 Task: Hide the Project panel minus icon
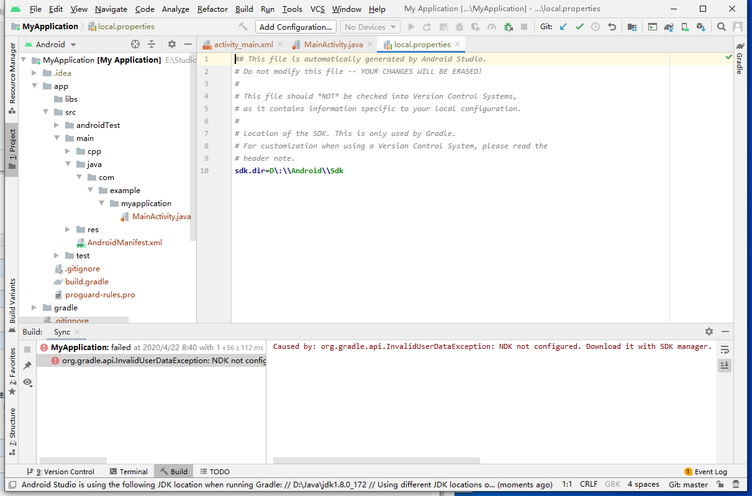pyautogui.click(x=188, y=44)
